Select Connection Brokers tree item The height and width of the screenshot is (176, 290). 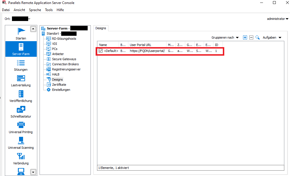(x=65, y=64)
